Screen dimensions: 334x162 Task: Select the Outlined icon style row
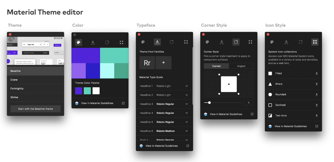pyautogui.click(x=293, y=105)
